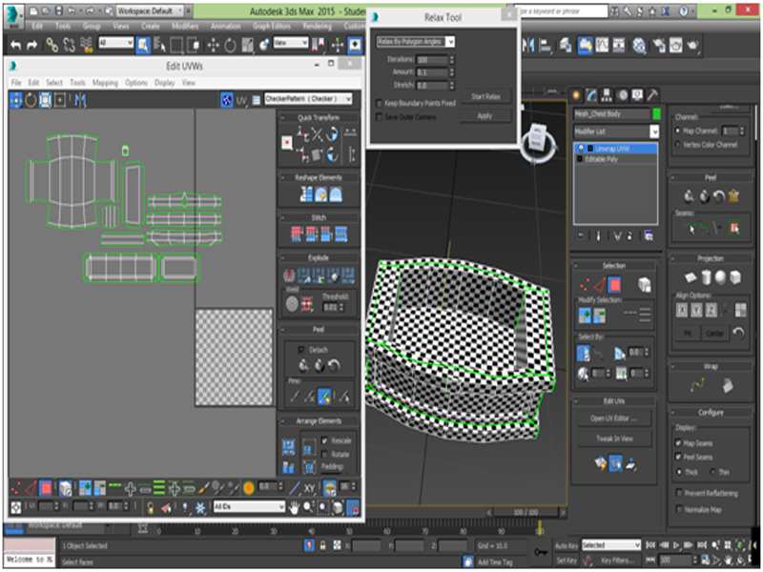This screenshot has width=763, height=572.
Task: Click the Fit button in Align Options
Action: click(x=688, y=334)
